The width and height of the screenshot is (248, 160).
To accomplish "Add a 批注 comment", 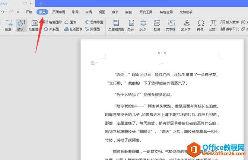I will pyautogui.click(x=157, y=25).
